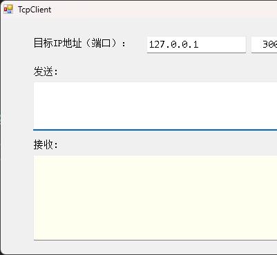277x255 pixels.
Task: Click the gray gap between IP and port fields
Action: 249,44
